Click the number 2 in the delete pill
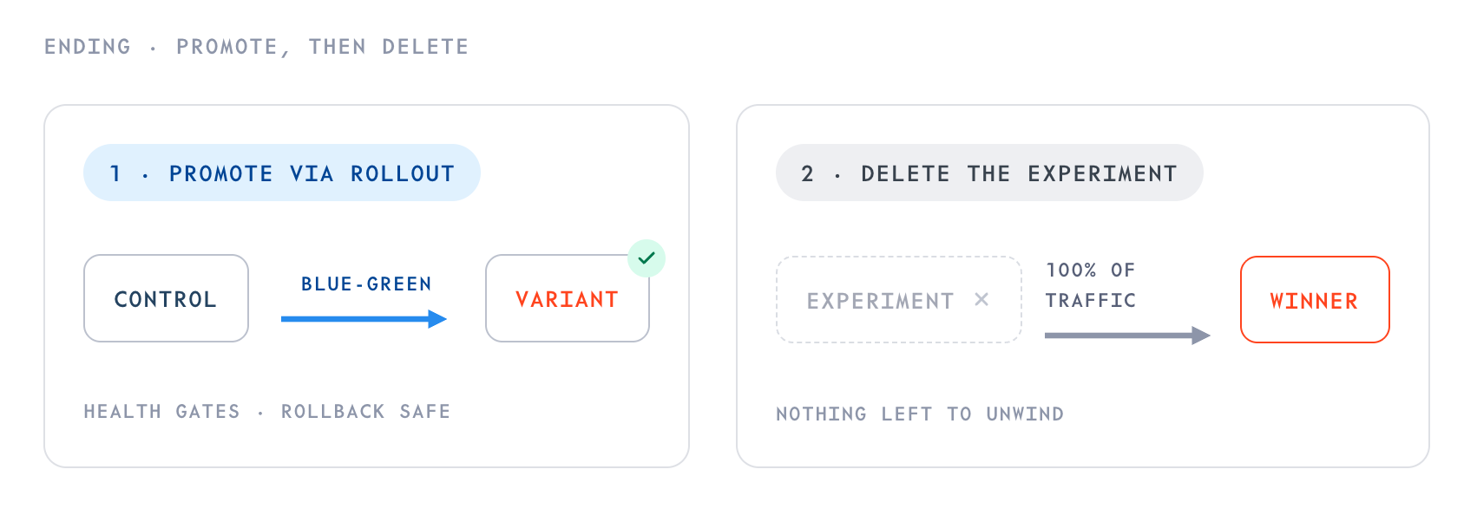The image size is (1477, 528). (x=807, y=173)
